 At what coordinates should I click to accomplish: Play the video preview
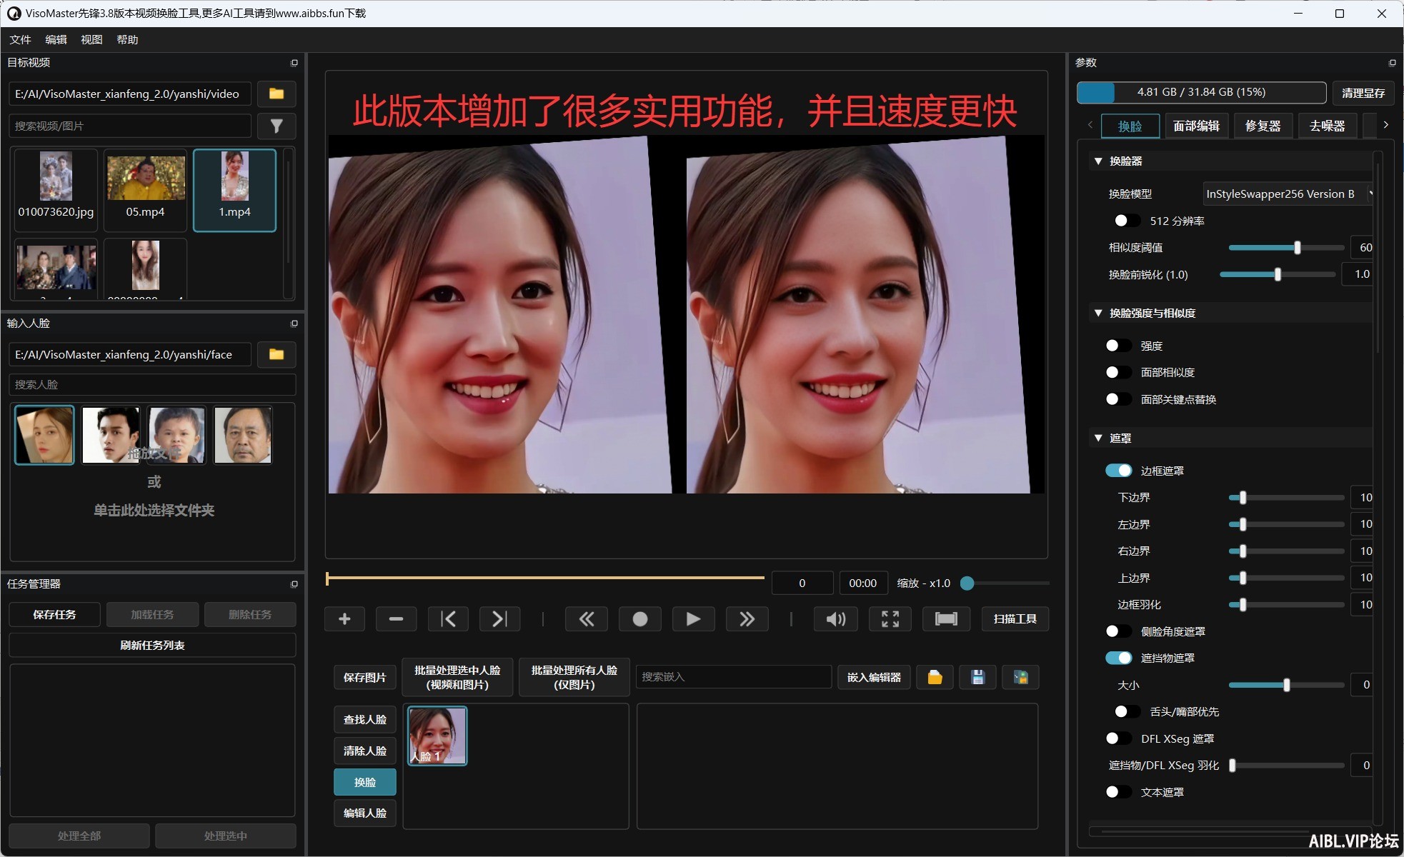coord(693,618)
